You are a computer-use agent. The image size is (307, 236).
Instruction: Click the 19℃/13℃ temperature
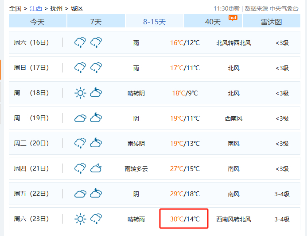point(185,143)
